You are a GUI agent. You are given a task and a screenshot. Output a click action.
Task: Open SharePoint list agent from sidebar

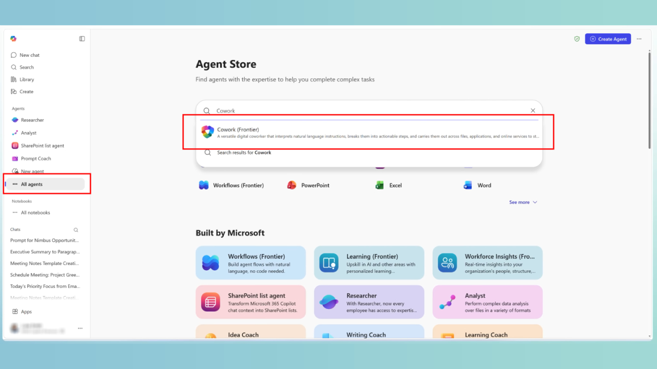click(42, 146)
